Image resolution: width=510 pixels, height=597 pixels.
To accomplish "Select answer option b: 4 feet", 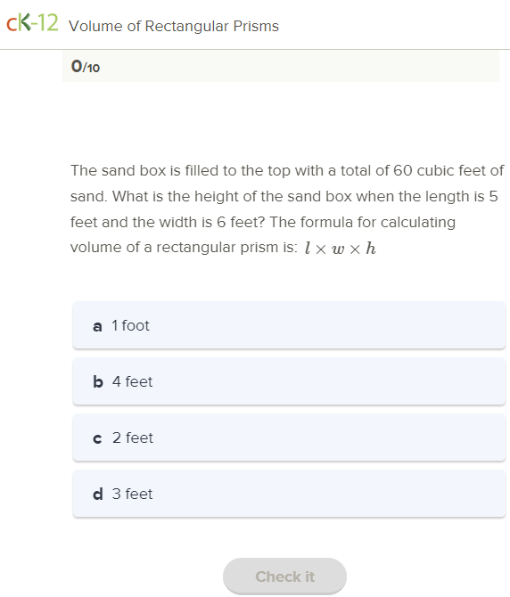I will [x=289, y=381].
